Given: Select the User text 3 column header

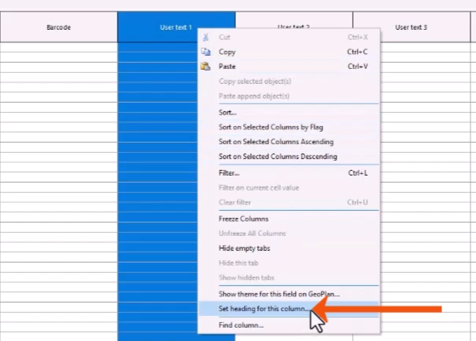Looking at the screenshot, I should 411,27.
